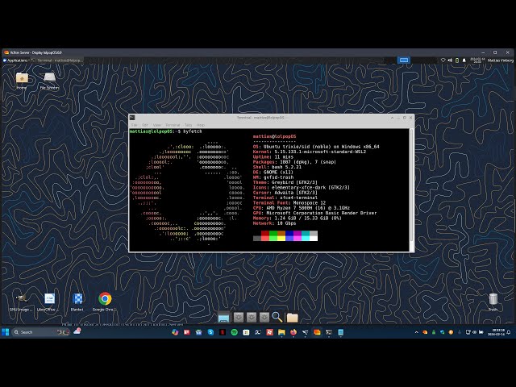This screenshot has width=516, height=387.
Task: Click the 'Memory' line in terminal output
Action: [x=298, y=218]
